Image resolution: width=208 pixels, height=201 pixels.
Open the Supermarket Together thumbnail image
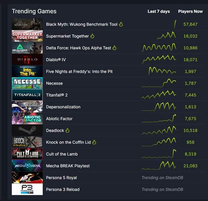point(27,36)
